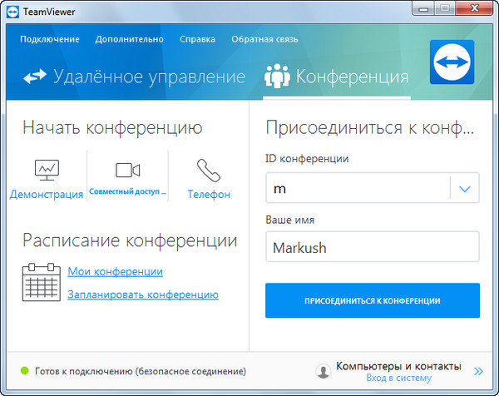Switch to Удалённое управление tab
Screen dimensions: 499x396
coord(134,77)
